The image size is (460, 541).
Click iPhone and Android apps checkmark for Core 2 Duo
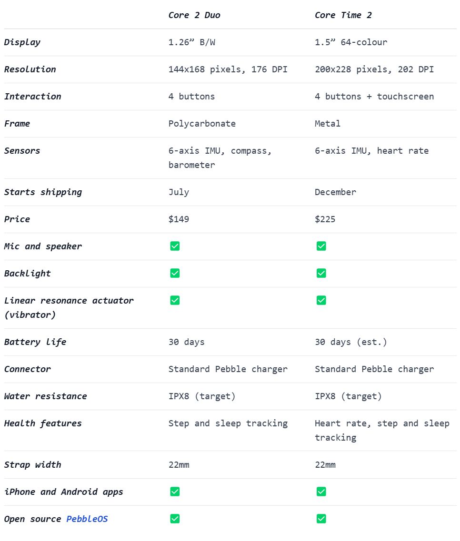point(175,492)
